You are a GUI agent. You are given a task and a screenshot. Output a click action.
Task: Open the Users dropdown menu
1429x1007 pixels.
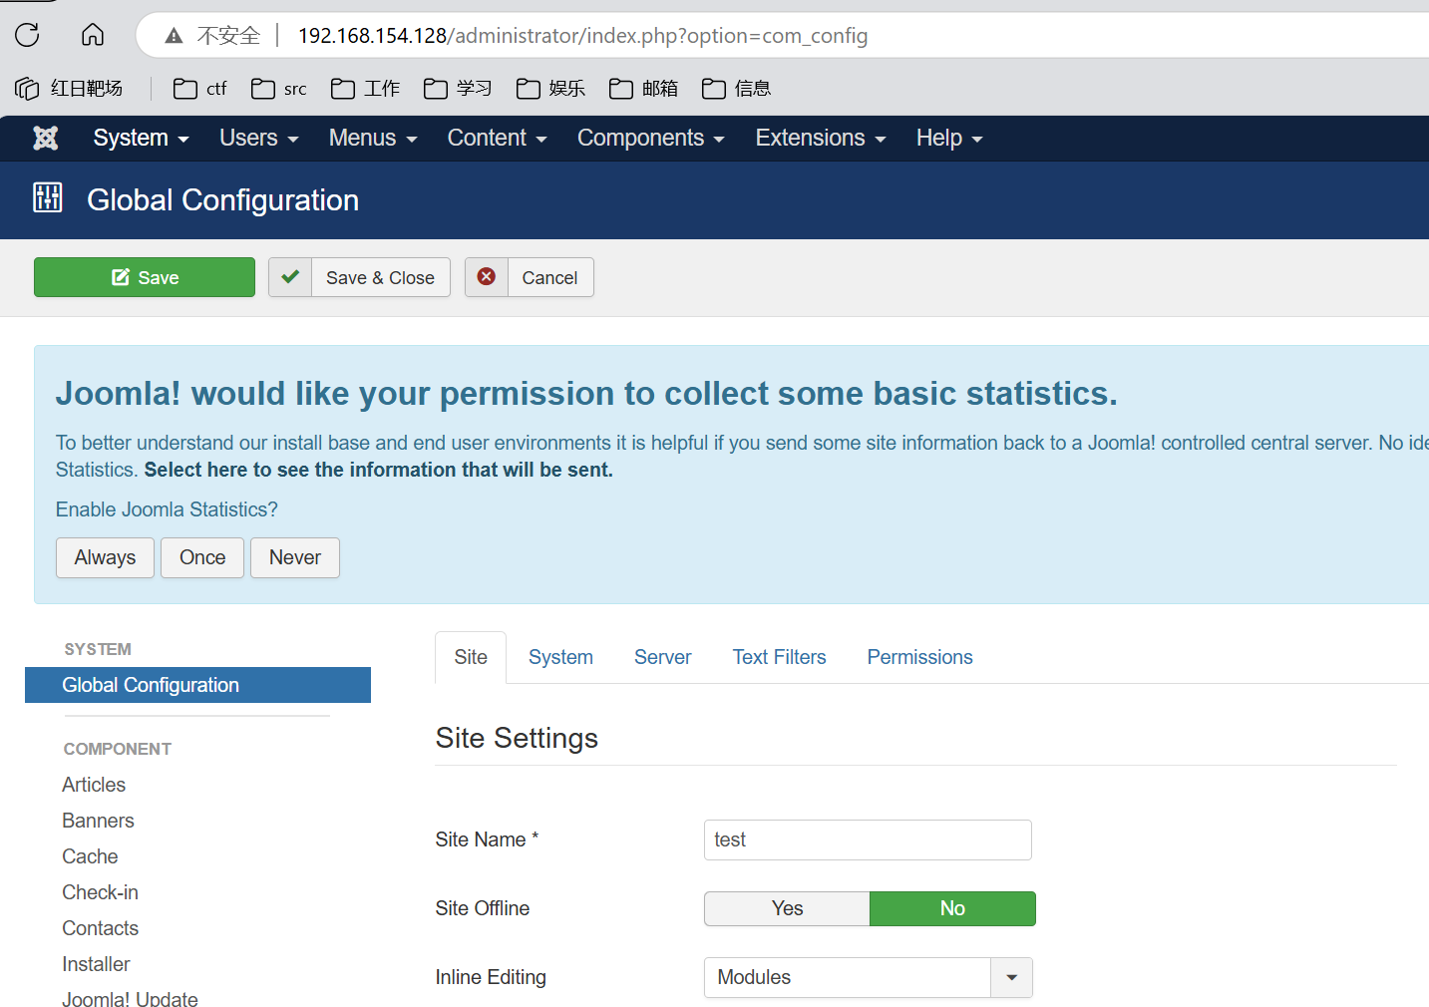click(x=259, y=138)
